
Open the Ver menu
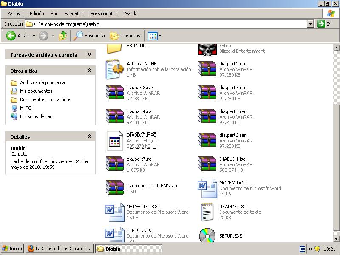pos(54,14)
